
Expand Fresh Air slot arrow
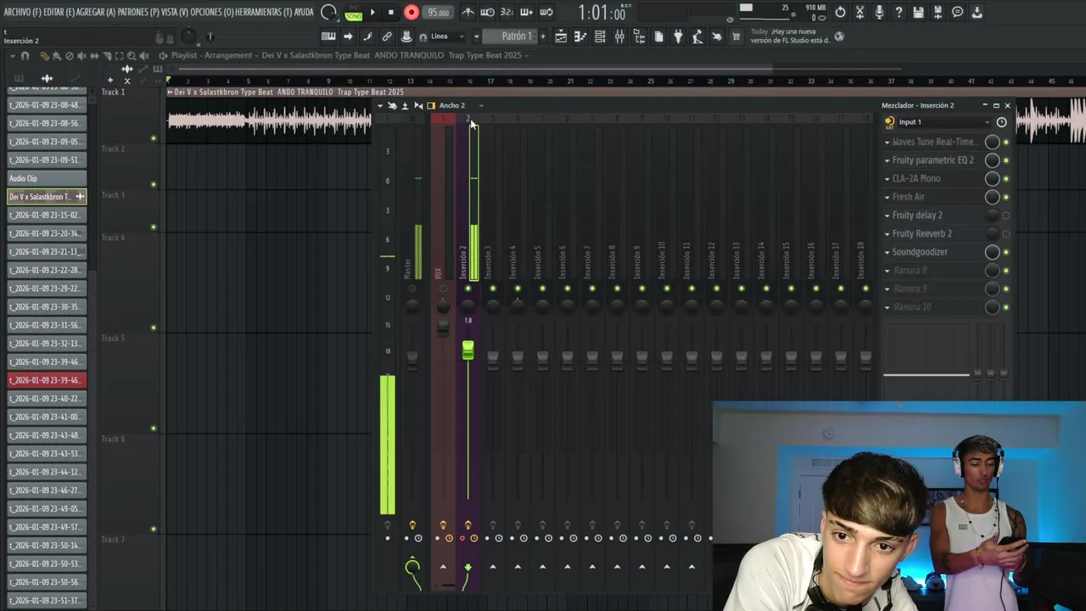point(887,197)
